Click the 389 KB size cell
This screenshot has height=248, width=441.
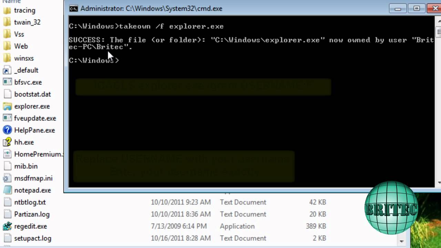pyautogui.click(x=316, y=226)
